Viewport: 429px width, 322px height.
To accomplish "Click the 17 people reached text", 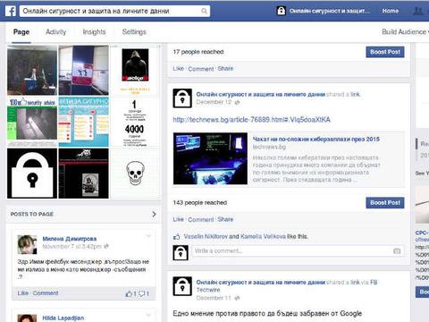I will point(198,52).
